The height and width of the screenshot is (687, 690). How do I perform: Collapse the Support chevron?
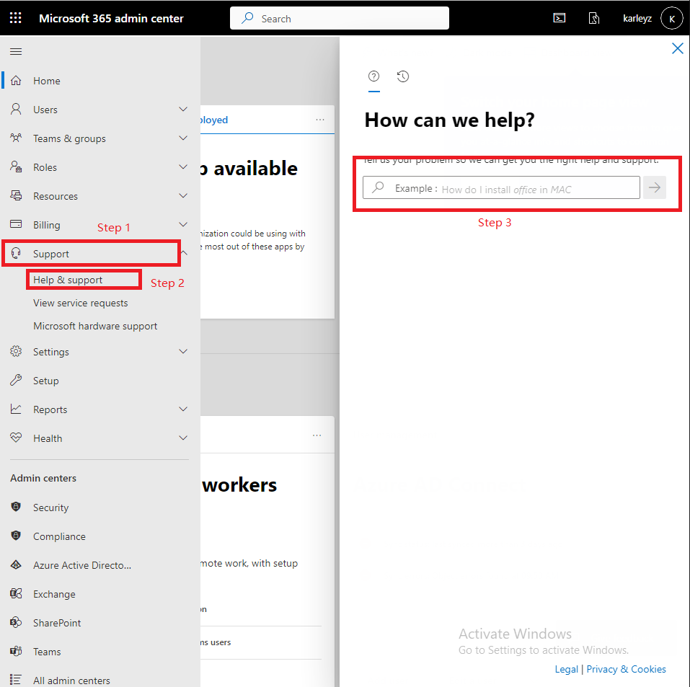[185, 253]
